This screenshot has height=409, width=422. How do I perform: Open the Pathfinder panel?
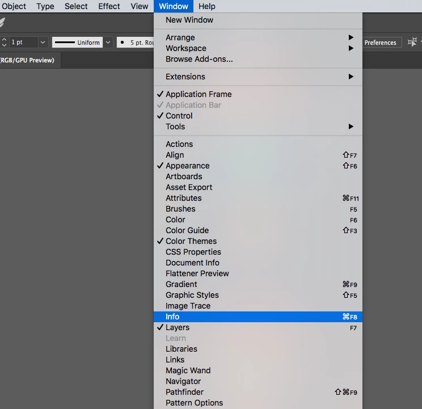258,392
